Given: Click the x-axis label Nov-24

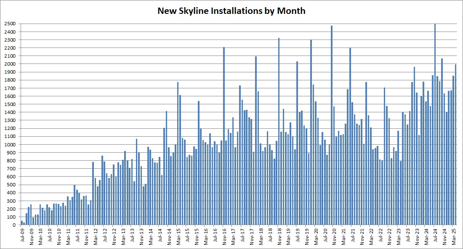Looking at the screenshot, I should pos(444,236).
